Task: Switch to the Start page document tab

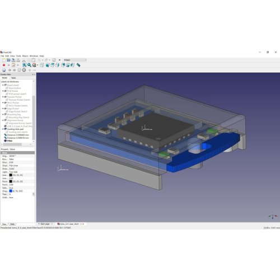Action: 45,224
